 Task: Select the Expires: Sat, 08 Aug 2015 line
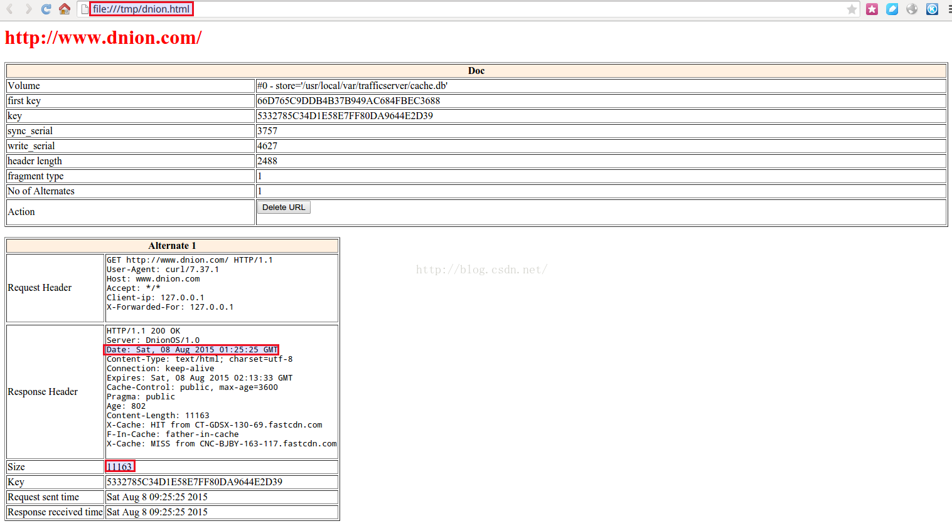[x=200, y=378]
